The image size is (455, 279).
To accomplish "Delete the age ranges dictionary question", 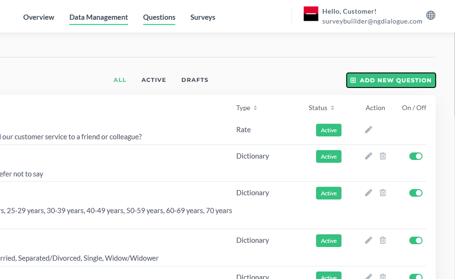I will tap(383, 192).
